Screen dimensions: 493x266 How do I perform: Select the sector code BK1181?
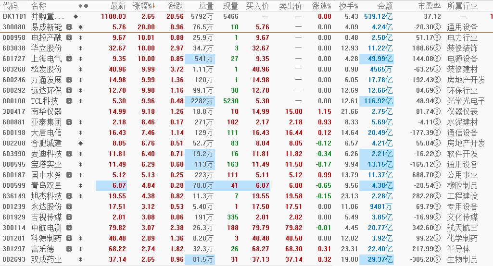(x=14, y=16)
